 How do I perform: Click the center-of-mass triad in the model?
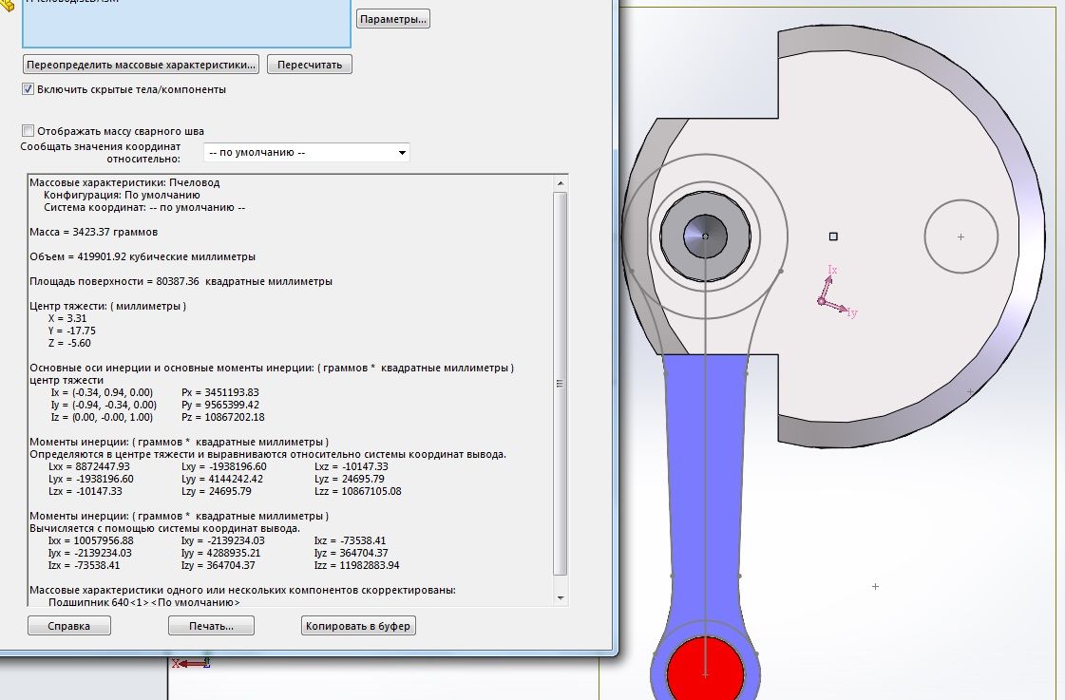(823, 301)
